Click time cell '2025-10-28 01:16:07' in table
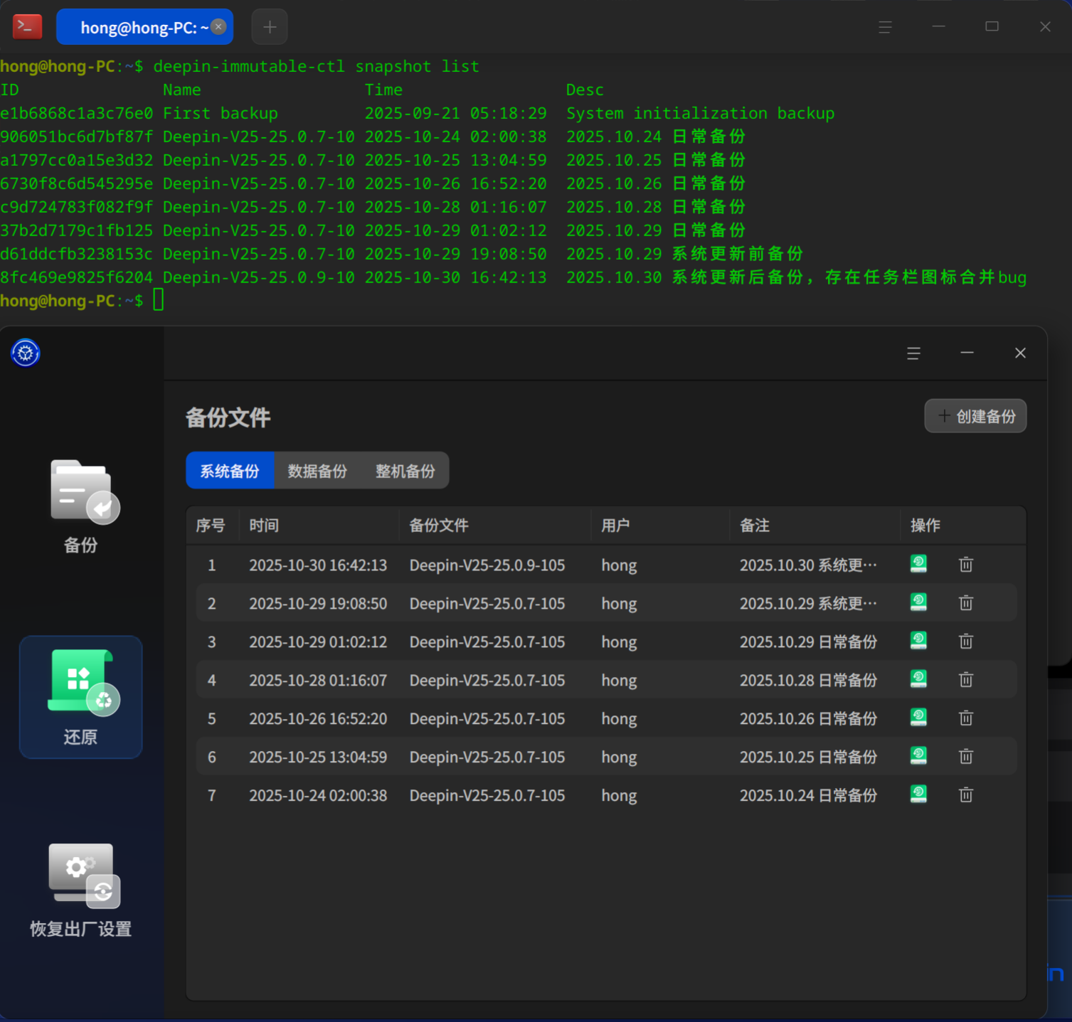The height and width of the screenshot is (1022, 1072). 318,680
